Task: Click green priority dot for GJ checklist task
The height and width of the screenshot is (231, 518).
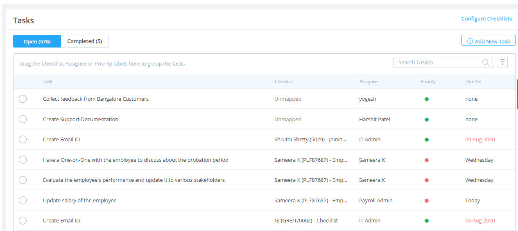Action: click(x=427, y=221)
